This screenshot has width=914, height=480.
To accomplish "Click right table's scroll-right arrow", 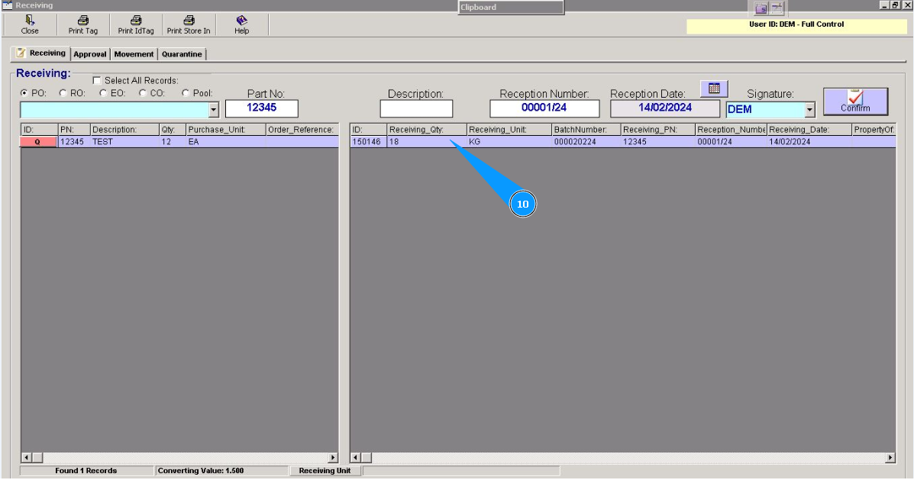I will point(890,458).
